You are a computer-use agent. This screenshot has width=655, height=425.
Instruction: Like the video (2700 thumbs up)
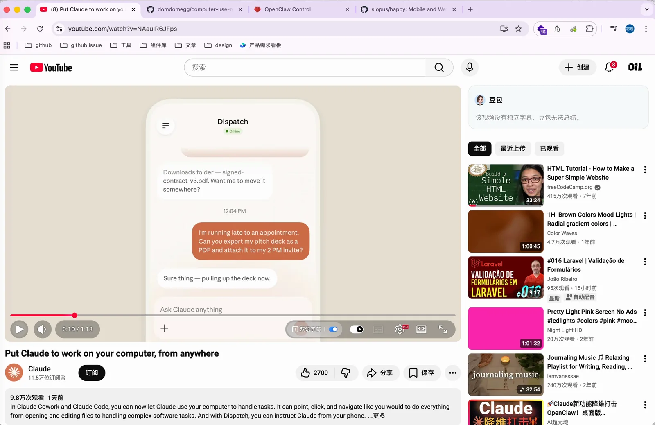pyautogui.click(x=314, y=373)
